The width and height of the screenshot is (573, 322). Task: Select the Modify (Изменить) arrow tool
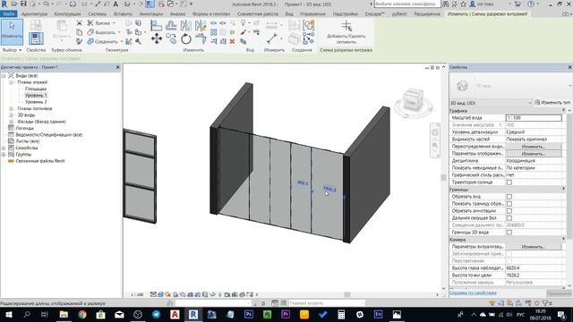coord(12,32)
